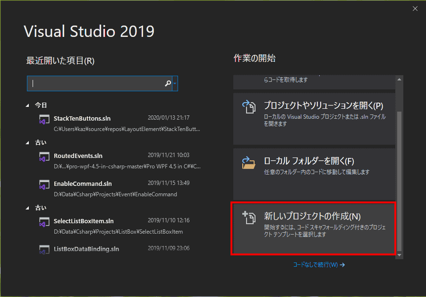The height and width of the screenshot is (297, 426).
Task: Click the open project or solution icon
Action: pos(249,106)
